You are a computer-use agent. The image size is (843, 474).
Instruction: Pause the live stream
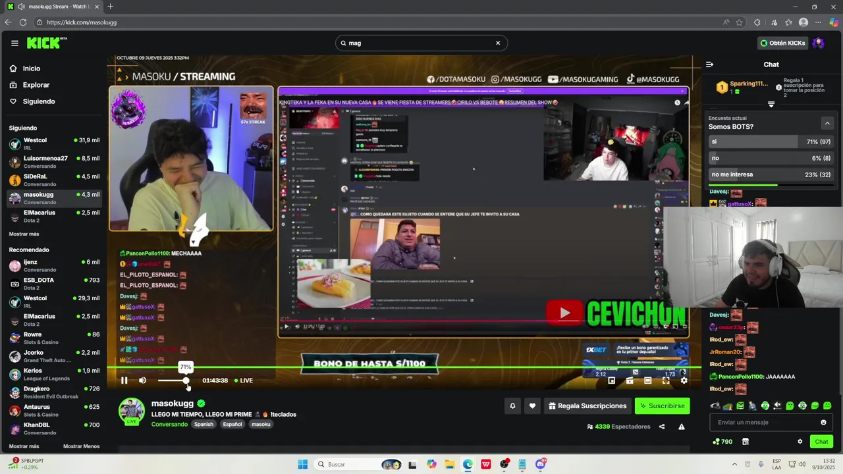coord(124,381)
